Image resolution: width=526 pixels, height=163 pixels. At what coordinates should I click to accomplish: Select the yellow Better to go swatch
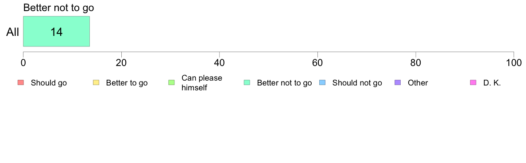point(96,83)
